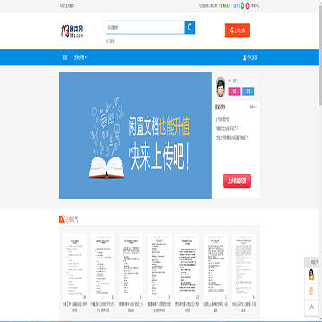This screenshot has width=322, height=322.
Task: Click the pink circular icon in top bar
Action: 248,5
